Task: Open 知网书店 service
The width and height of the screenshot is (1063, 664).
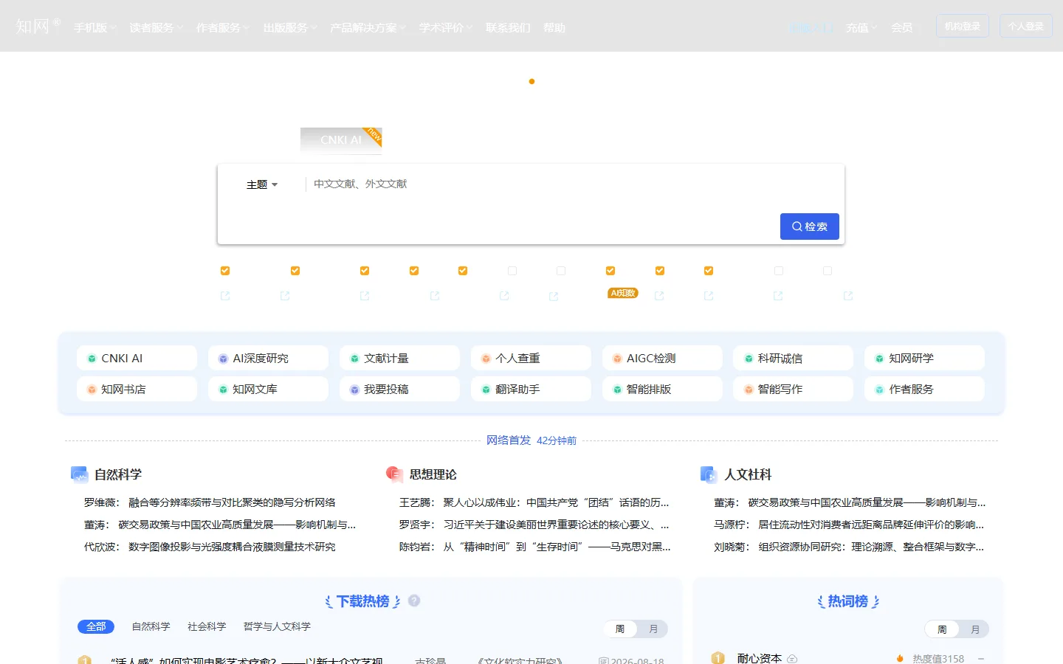Action: [x=137, y=389]
